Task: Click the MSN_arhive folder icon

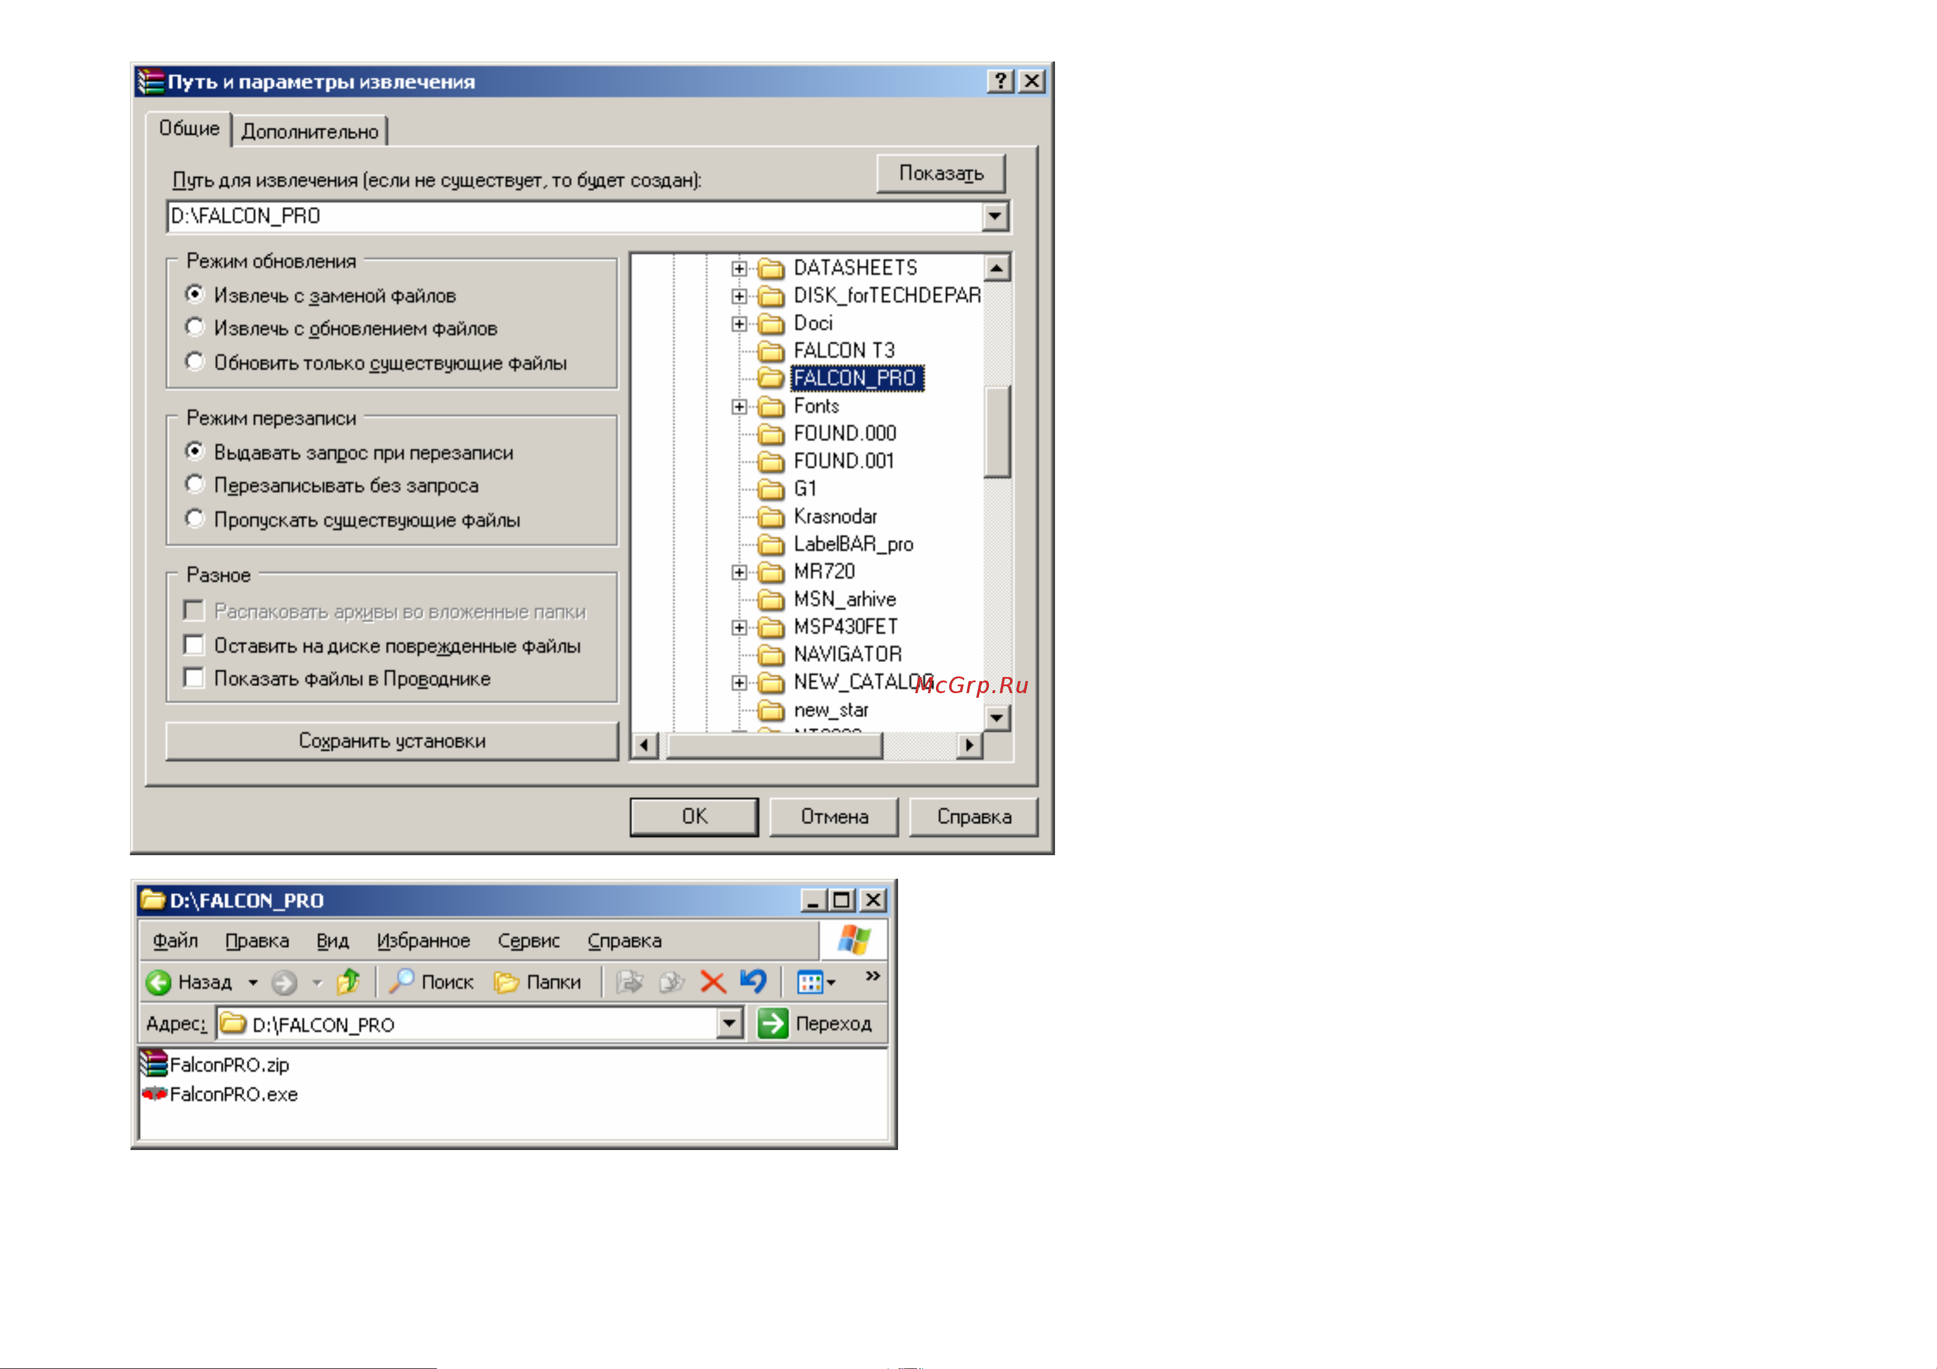Action: [771, 600]
